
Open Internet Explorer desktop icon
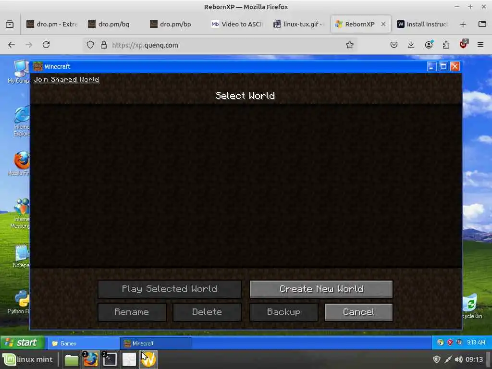[21, 121]
